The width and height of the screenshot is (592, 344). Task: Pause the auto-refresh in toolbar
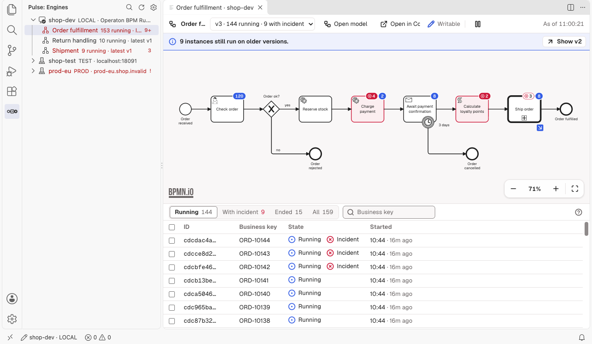(478, 24)
